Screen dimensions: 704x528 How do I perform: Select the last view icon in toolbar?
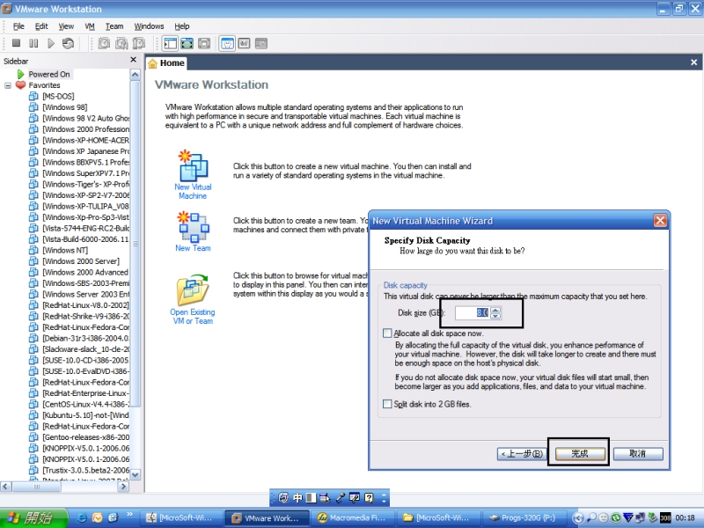pyautogui.click(x=261, y=43)
